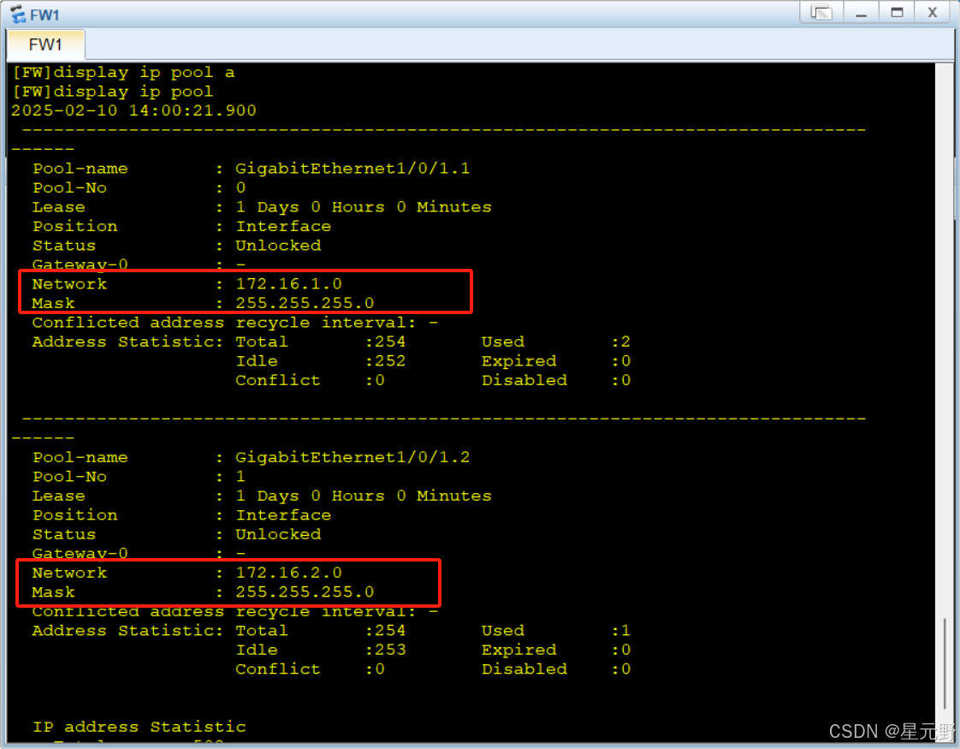The height and width of the screenshot is (749, 960).
Task: Click the second 'Unlocked' status value
Action: tap(279, 535)
